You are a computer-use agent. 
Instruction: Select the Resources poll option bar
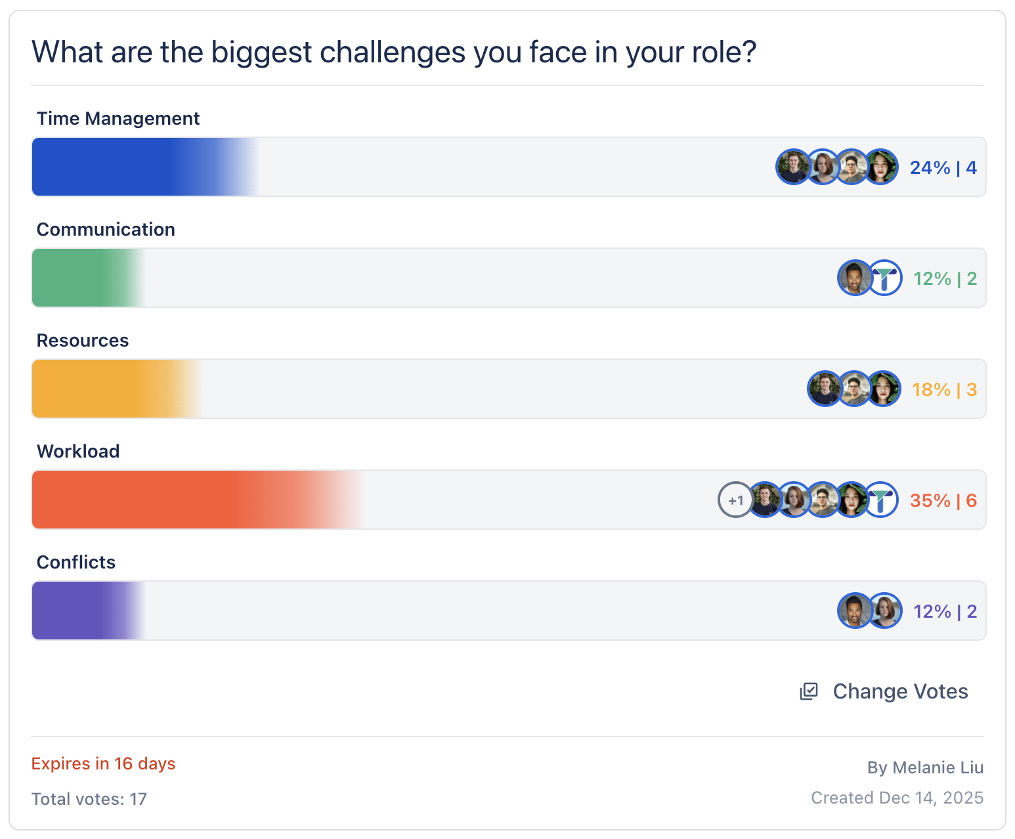coord(460,389)
